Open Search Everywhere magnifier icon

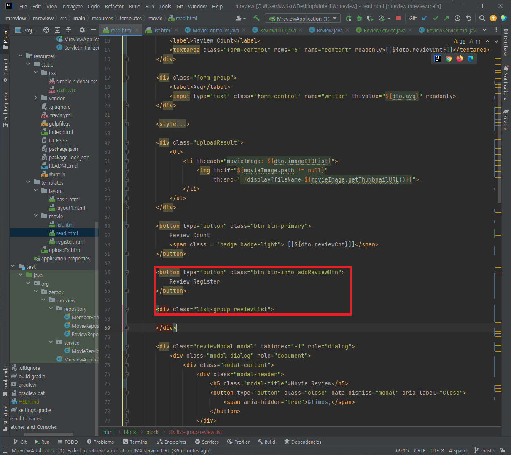482,18
